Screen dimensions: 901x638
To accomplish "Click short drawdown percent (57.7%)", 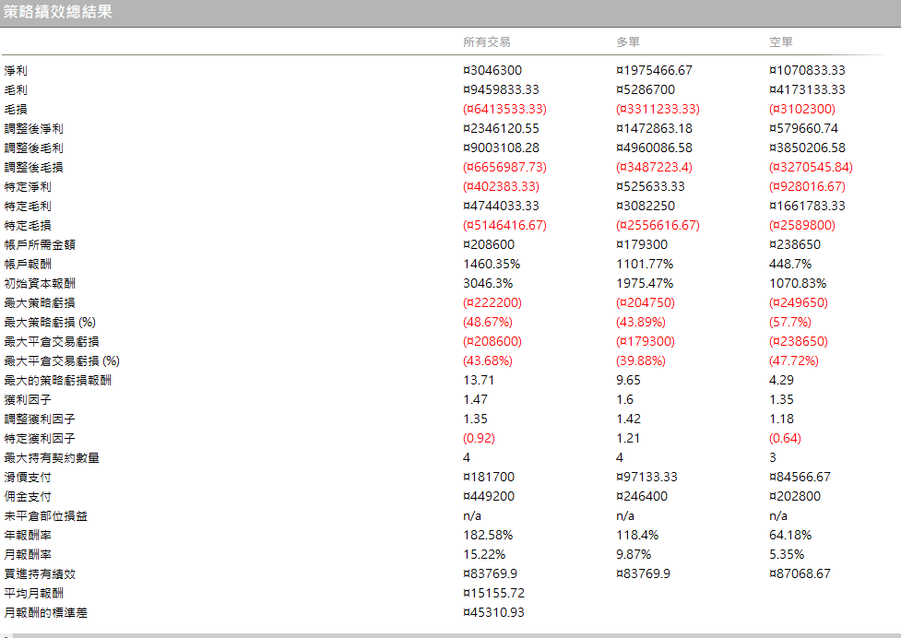I will 790,322.
